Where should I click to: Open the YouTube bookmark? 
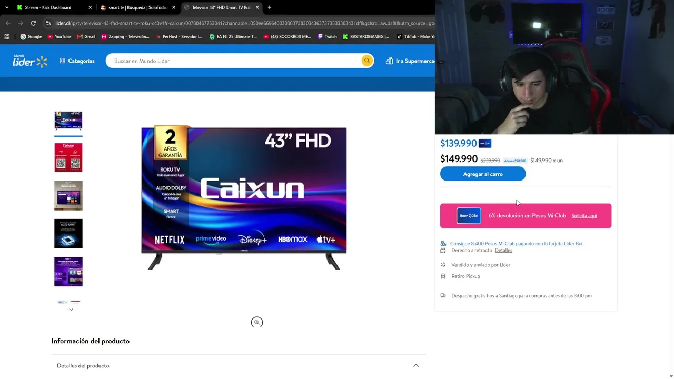[x=59, y=37]
